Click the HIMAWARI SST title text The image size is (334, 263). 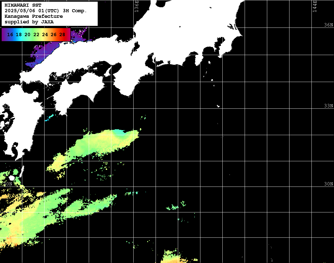23,5
